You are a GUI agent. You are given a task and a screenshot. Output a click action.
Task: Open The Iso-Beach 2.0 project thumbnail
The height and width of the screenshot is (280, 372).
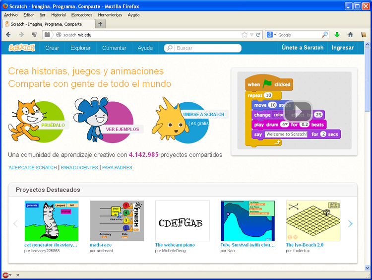tap(313, 220)
